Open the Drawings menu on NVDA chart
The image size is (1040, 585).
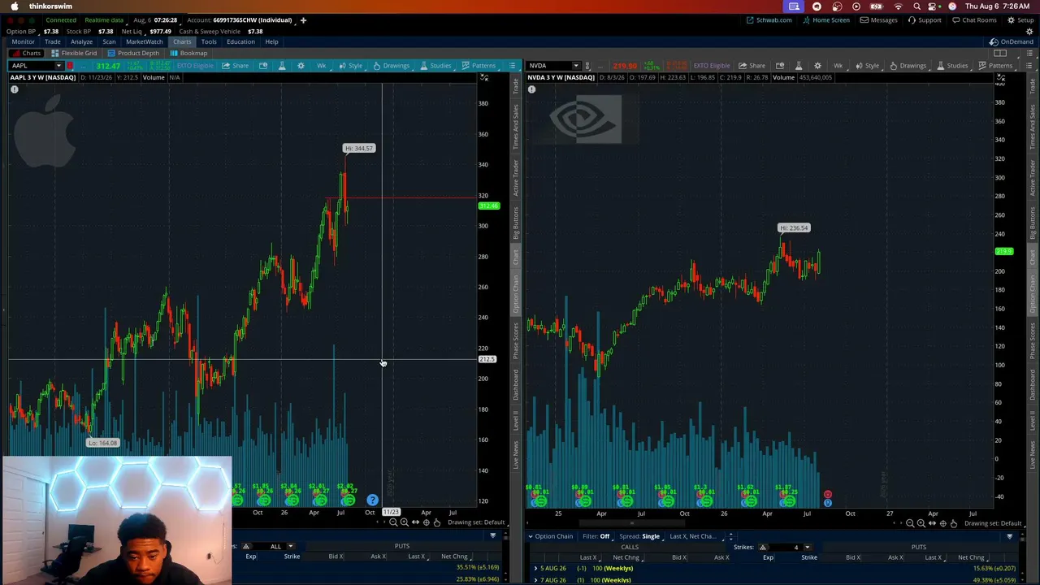pyautogui.click(x=908, y=65)
